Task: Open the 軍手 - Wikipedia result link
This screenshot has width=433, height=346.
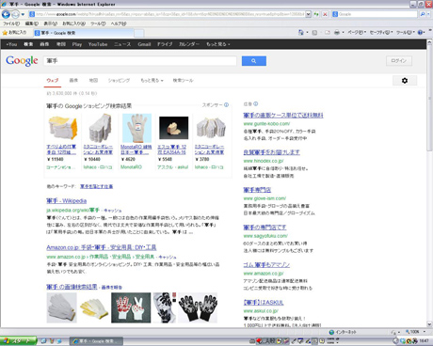Action: 67,201
